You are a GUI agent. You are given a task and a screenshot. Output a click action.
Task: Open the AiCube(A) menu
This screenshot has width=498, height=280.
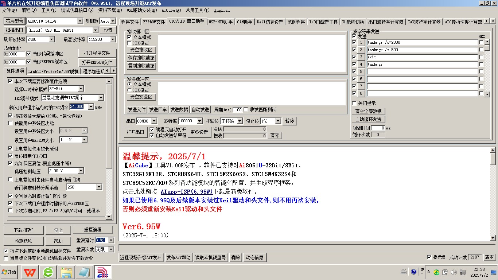[171, 10]
